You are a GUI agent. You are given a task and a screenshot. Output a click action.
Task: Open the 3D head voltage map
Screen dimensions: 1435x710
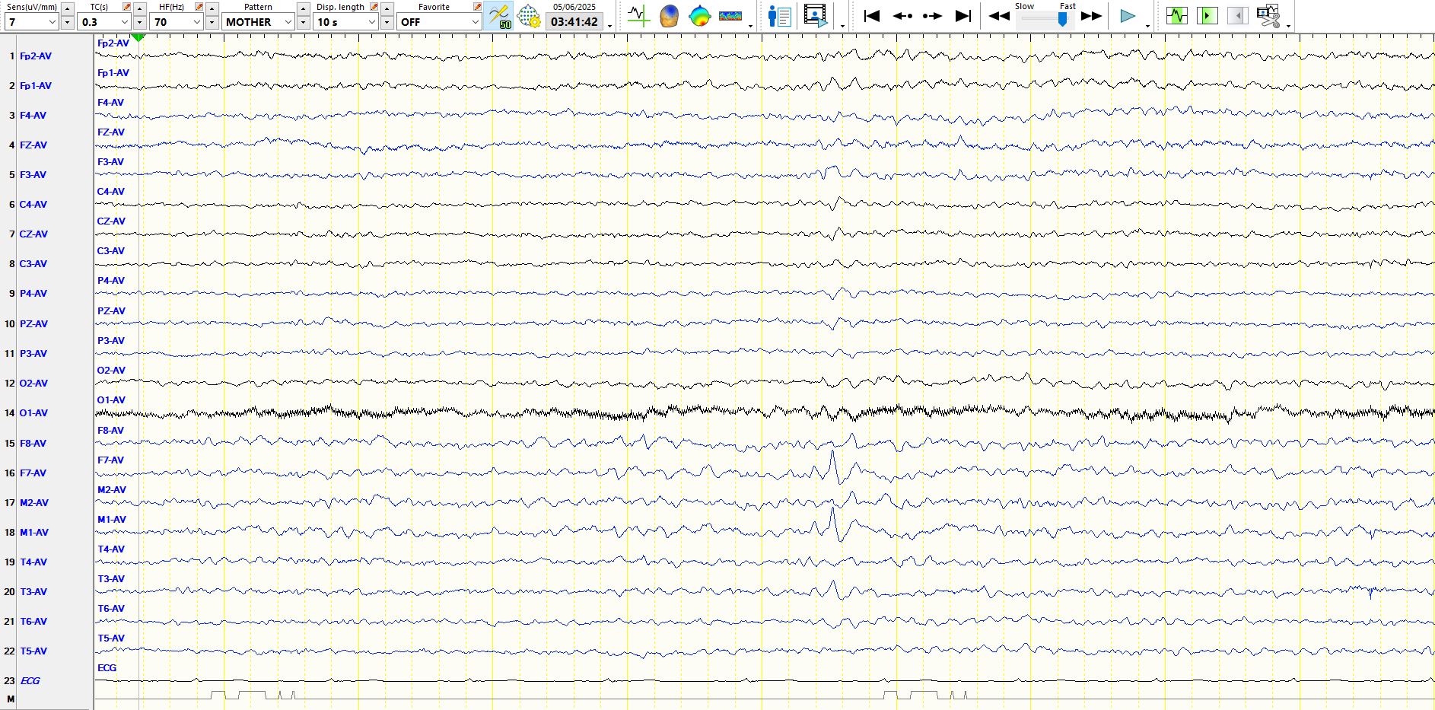coord(669,15)
